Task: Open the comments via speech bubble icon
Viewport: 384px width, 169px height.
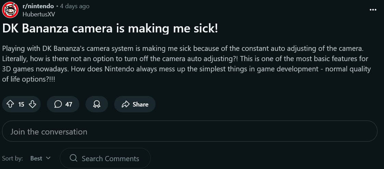Action: click(x=58, y=104)
